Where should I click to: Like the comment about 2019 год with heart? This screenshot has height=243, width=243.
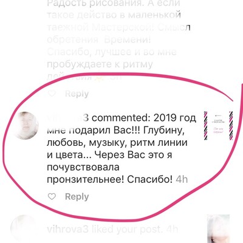(x=52, y=196)
